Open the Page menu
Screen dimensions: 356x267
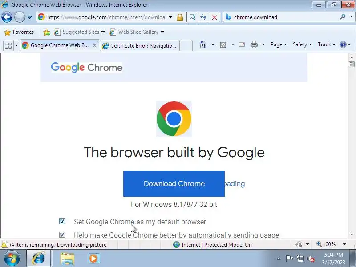pyautogui.click(x=279, y=44)
